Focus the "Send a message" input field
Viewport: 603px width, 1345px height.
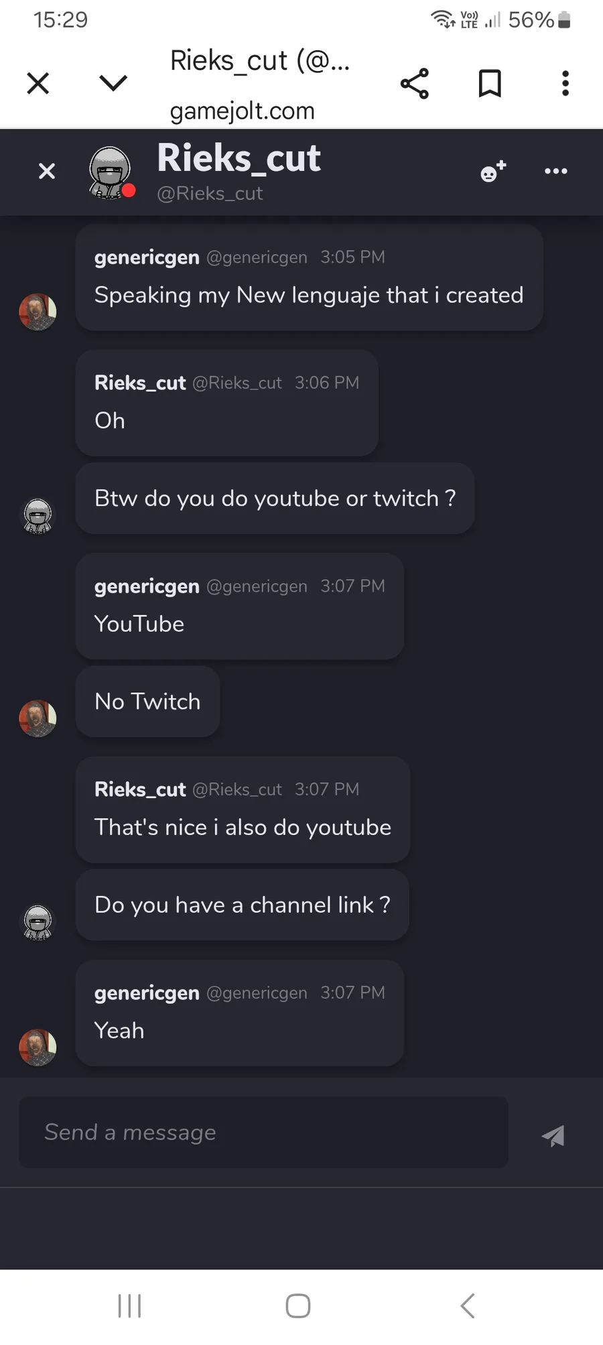[263, 1133]
